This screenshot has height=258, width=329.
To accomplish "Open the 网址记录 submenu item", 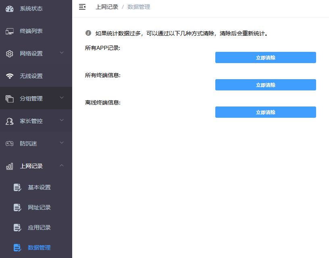I will pos(39,207).
